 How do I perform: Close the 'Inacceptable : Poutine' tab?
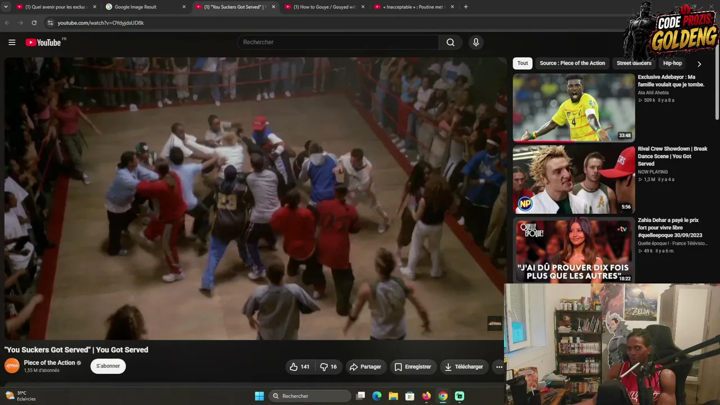(x=452, y=7)
